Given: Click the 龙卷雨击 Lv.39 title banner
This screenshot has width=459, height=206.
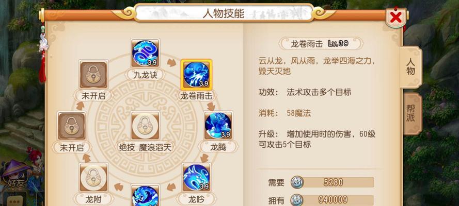Looking at the screenshot, I should (321, 44).
